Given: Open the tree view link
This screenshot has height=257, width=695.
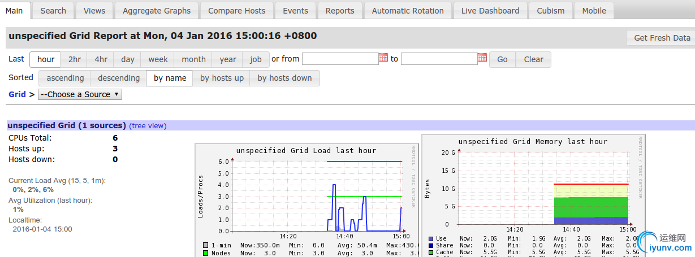Looking at the screenshot, I should 148,126.
